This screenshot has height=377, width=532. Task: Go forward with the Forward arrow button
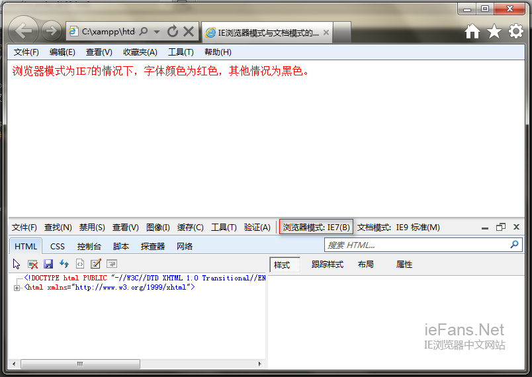51,31
